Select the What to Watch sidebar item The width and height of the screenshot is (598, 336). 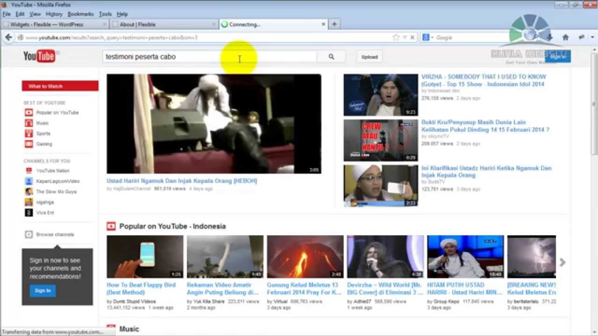tap(60, 86)
